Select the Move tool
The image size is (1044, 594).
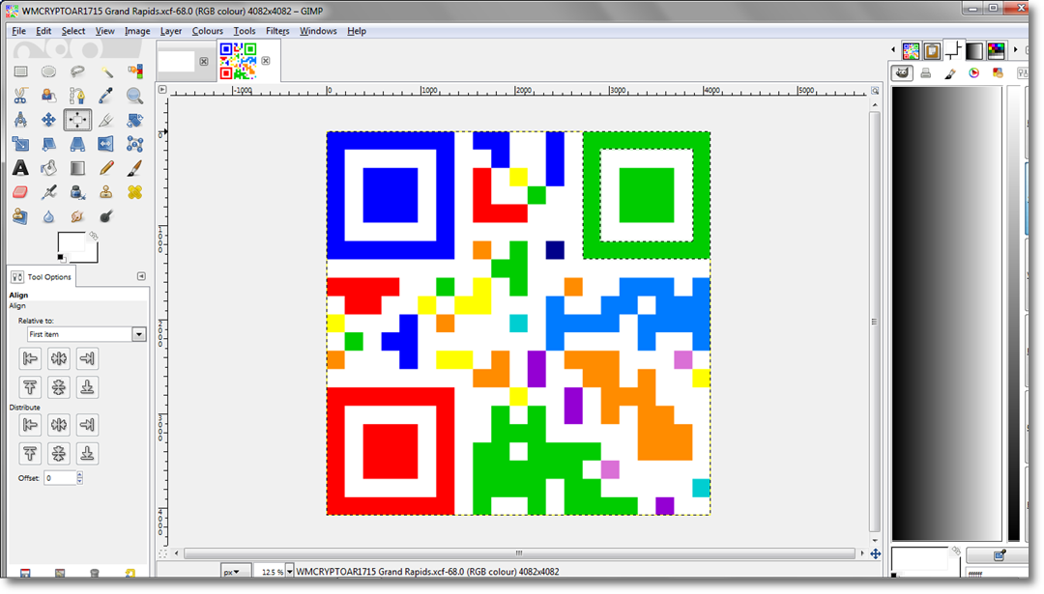click(48, 120)
